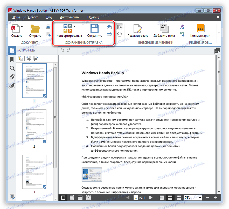
Task: Open the Помощь menu
Action: 94,17
